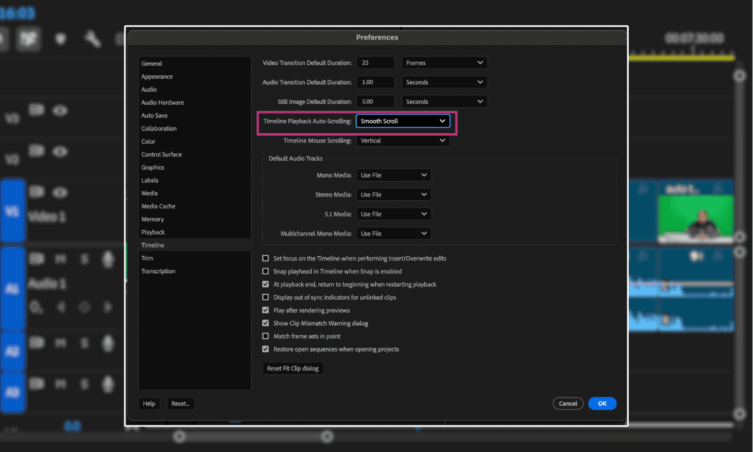Toggle V3 track eye visibility icon
The image size is (753, 452).
click(x=60, y=110)
